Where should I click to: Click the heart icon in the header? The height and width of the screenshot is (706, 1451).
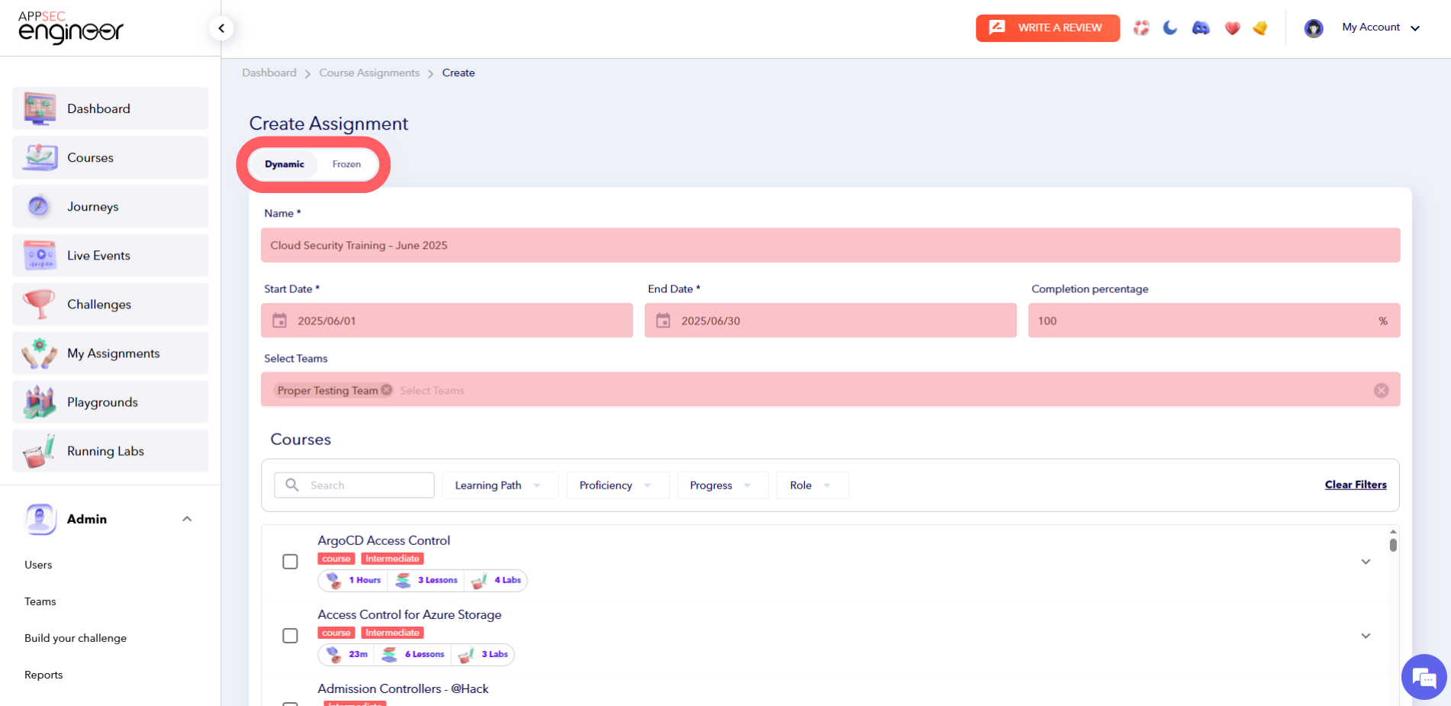1231,27
